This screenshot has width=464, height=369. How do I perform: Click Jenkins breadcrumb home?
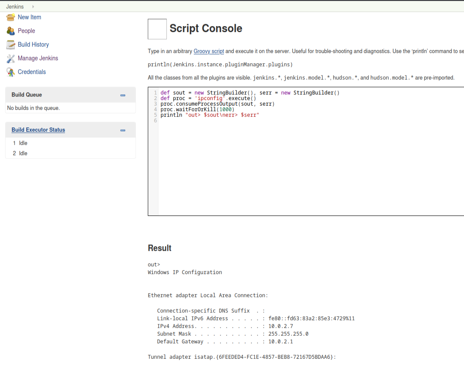[x=15, y=6]
